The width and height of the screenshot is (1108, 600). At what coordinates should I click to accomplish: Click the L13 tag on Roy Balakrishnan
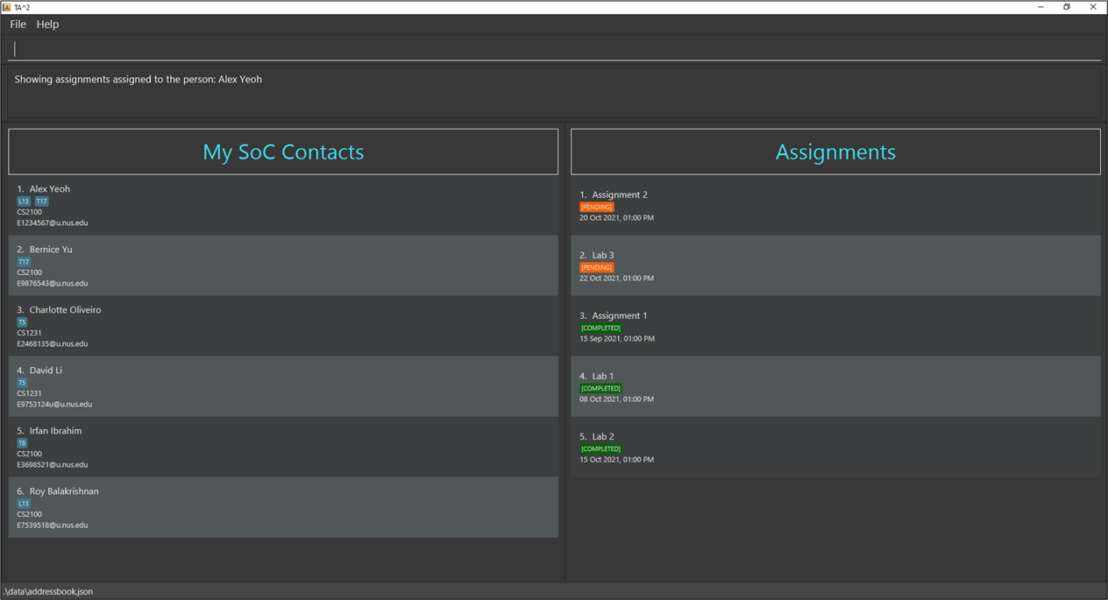[x=23, y=503]
